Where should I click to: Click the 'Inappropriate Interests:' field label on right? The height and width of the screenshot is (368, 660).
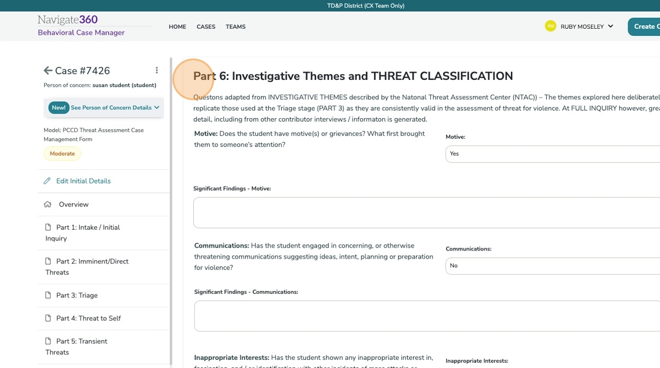tap(477, 361)
